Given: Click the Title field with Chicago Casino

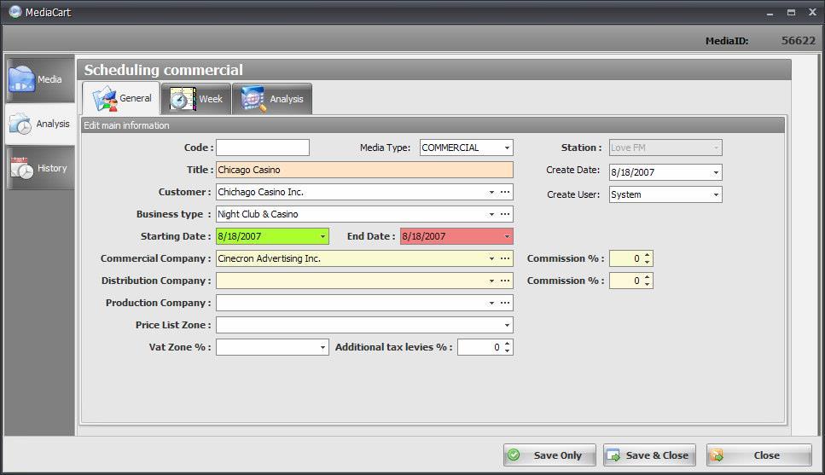Looking at the screenshot, I should click(364, 170).
